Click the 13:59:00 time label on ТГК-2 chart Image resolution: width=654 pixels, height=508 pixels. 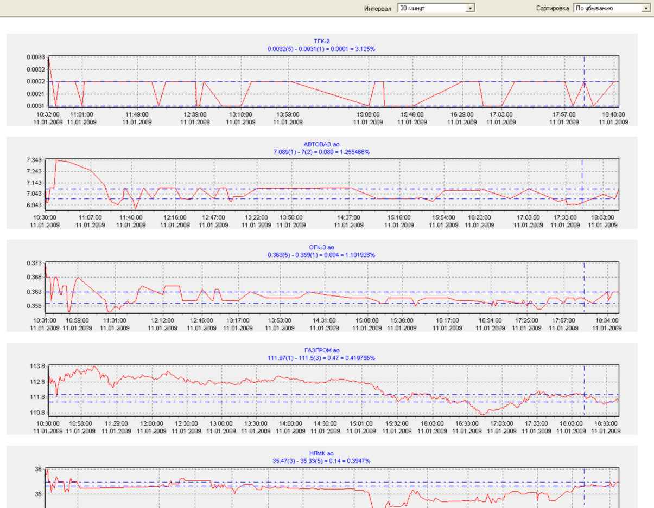[288, 114]
